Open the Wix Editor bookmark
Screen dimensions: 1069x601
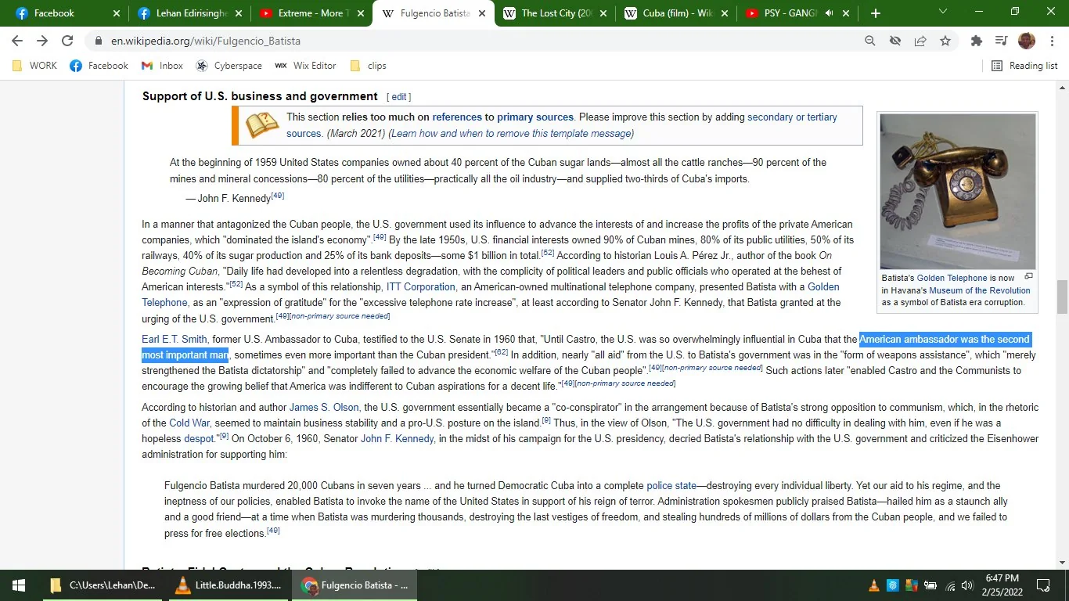coord(305,66)
